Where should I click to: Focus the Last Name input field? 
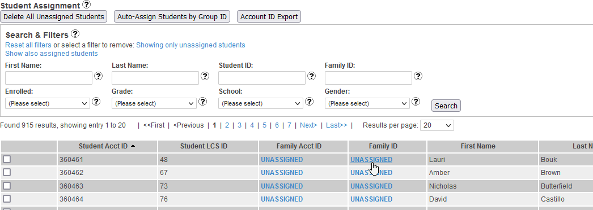coord(155,78)
